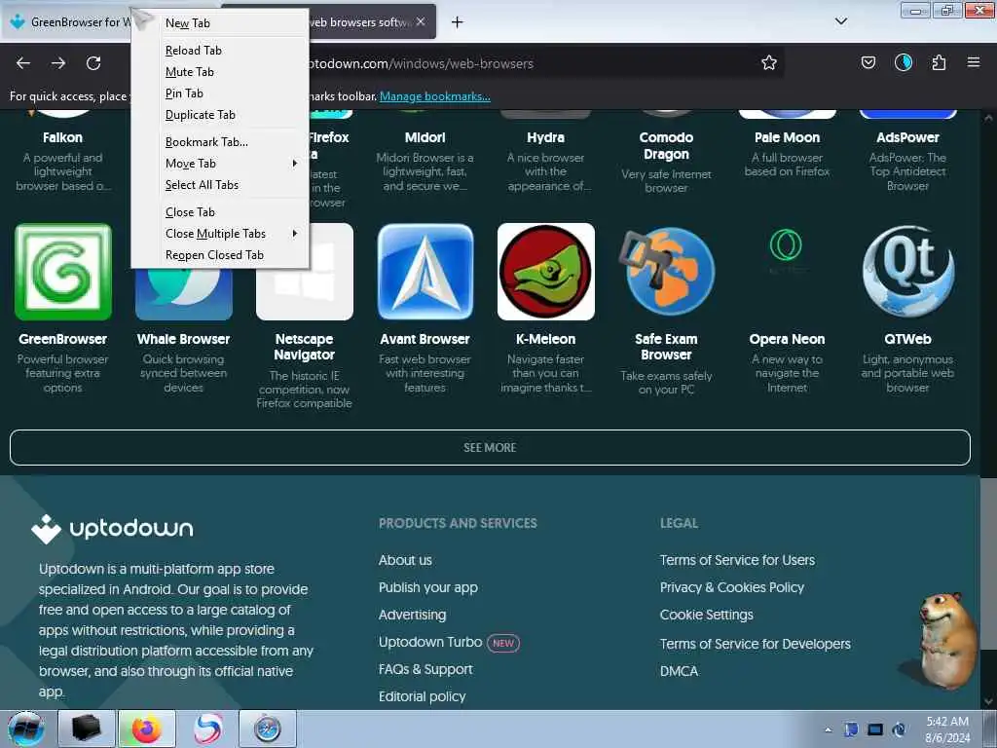Open the About us footer link
Image resolution: width=997 pixels, height=748 pixels.
[x=405, y=560]
